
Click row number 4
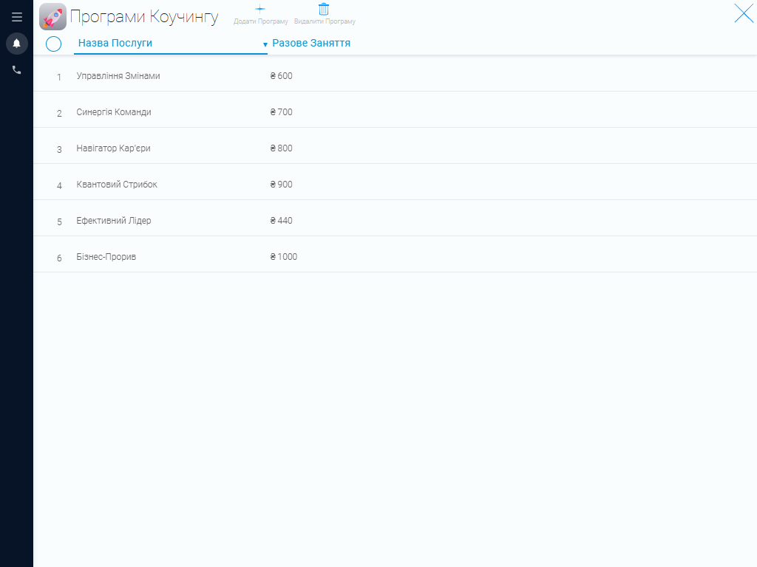59,185
